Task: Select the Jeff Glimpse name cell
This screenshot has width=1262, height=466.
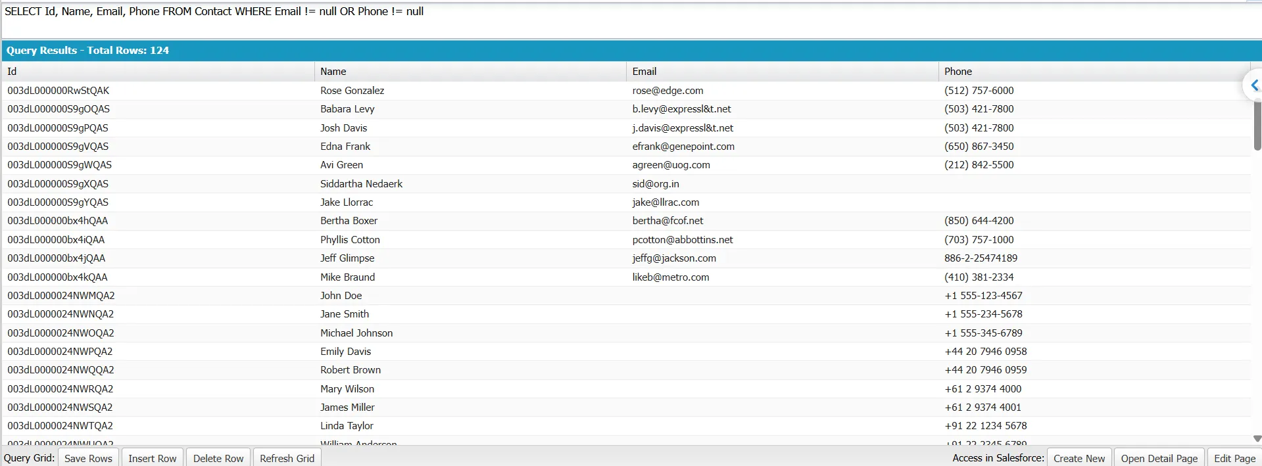Action: pyautogui.click(x=470, y=258)
